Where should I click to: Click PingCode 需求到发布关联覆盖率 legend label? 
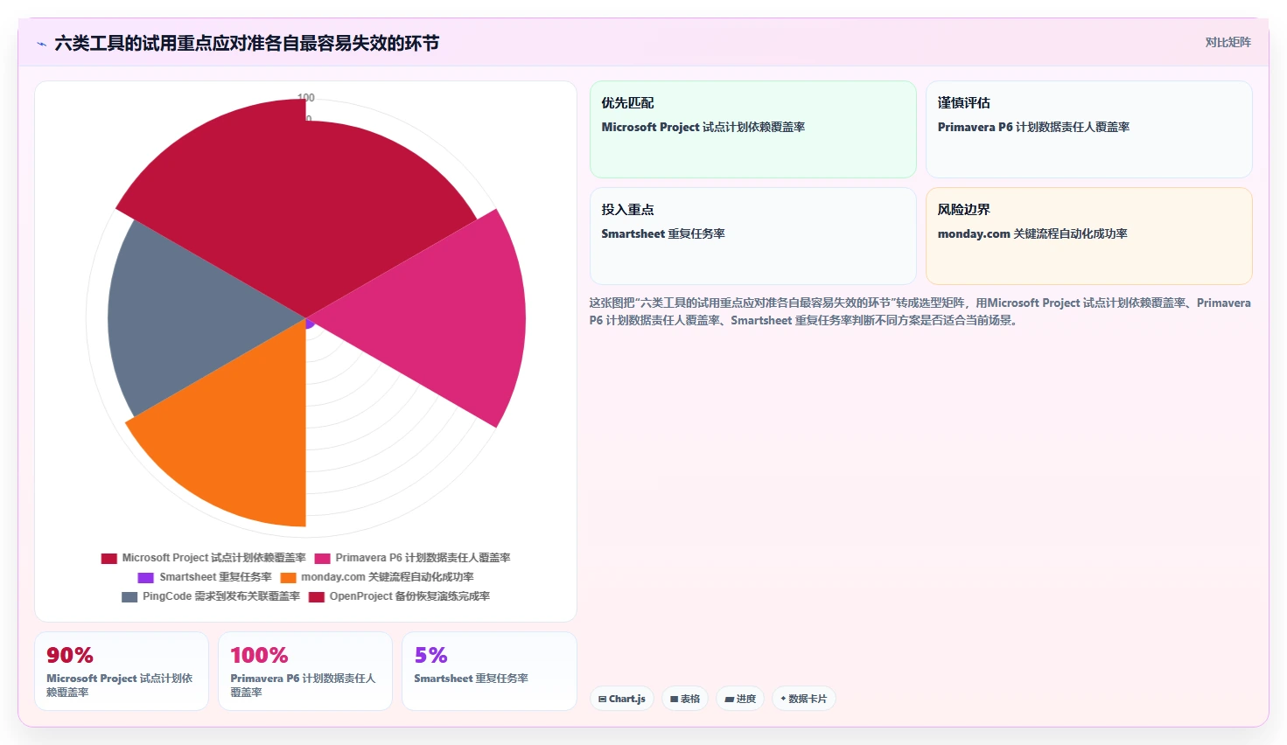[221, 596]
